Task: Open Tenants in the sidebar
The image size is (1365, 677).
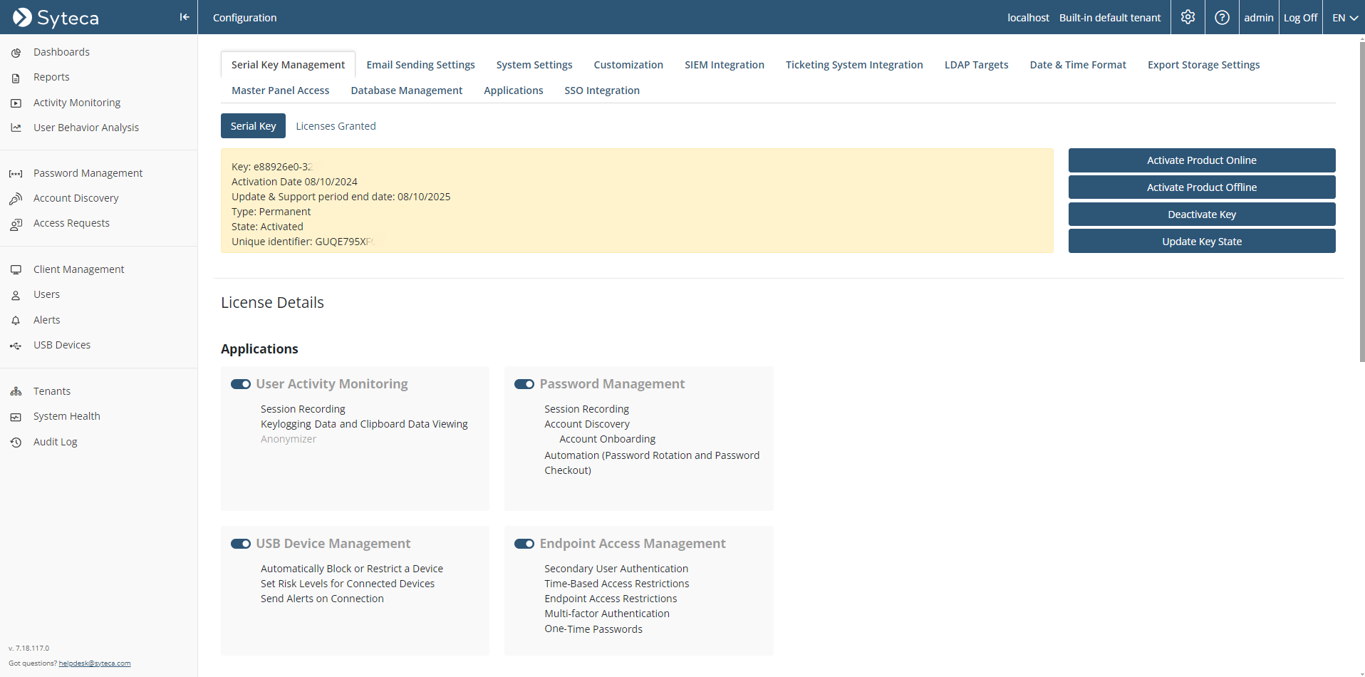Action: click(x=52, y=391)
